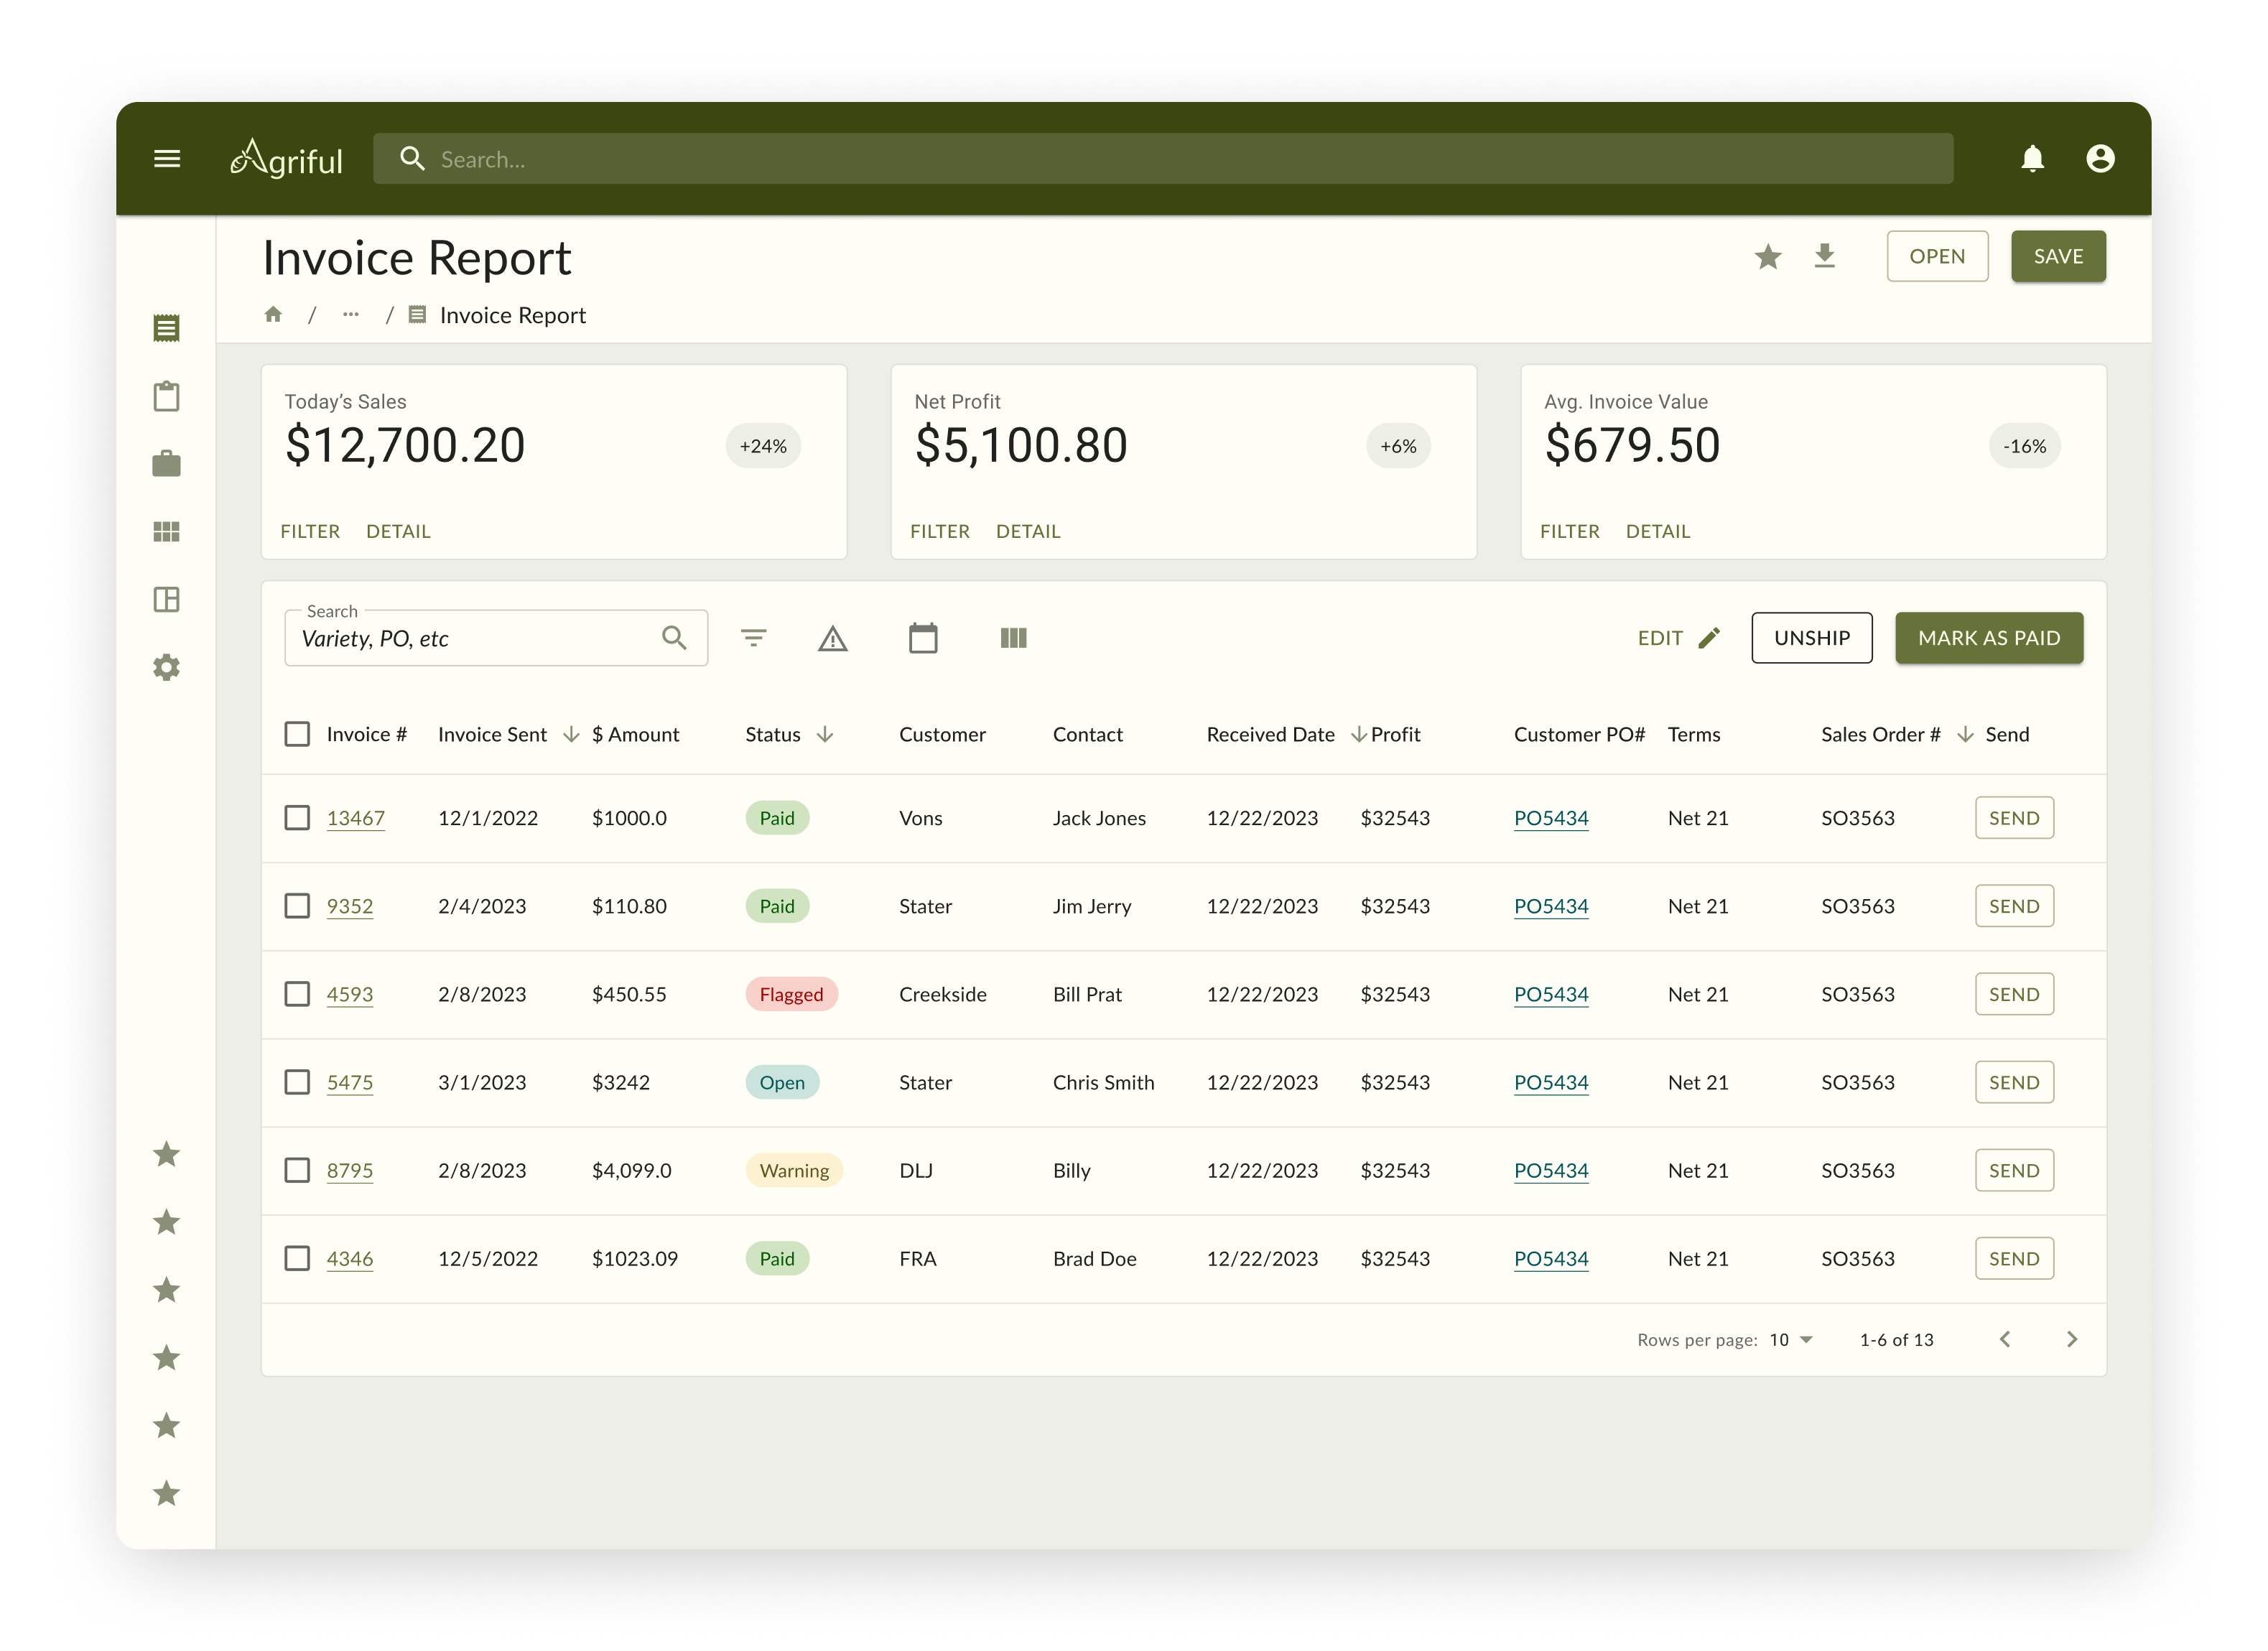Expand the breadcrumb ellipsis

(x=350, y=315)
